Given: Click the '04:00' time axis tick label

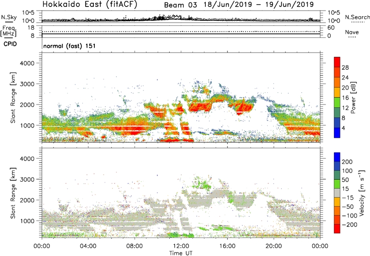Looking at the screenshot, I should click(88, 246).
